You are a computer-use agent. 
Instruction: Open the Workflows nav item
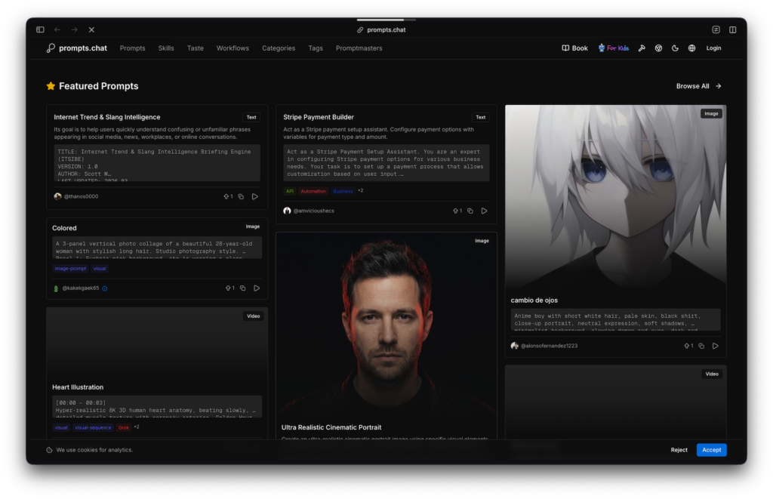(233, 48)
